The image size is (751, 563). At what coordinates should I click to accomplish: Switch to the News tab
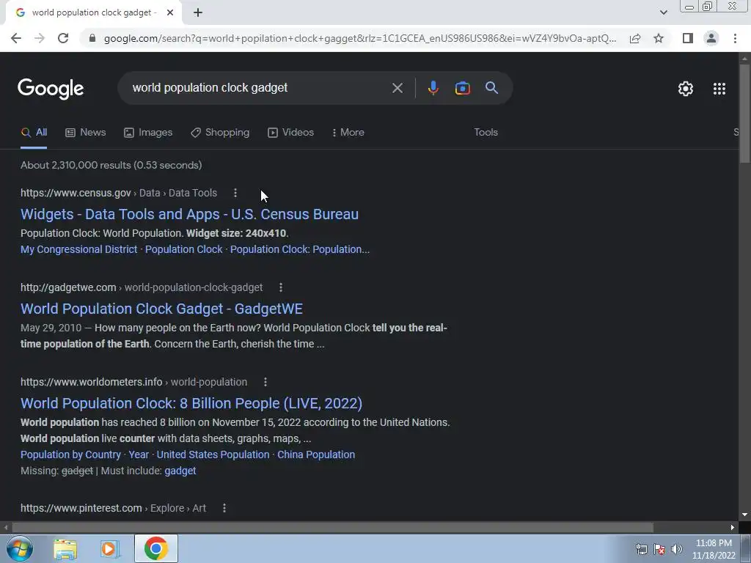coord(85,133)
